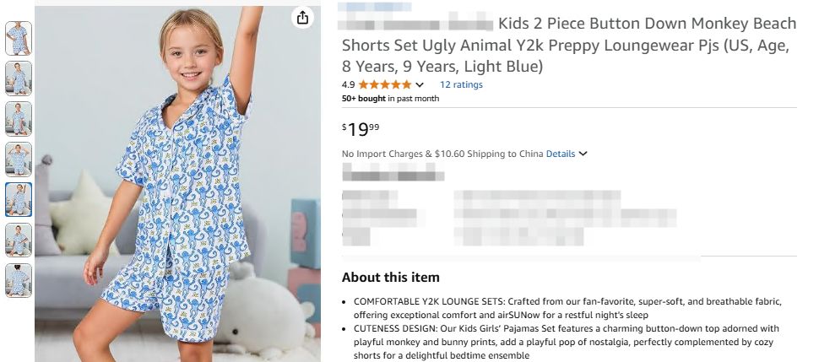Click the highlighted fifth thumbnail image
The height and width of the screenshot is (362, 819).
coord(19,199)
